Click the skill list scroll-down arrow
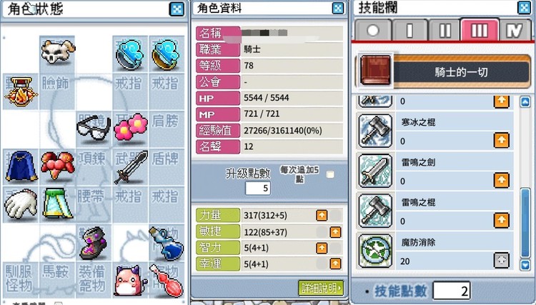 (x=525, y=265)
